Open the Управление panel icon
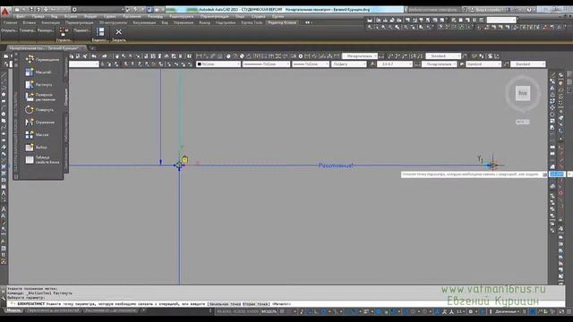 pos(64,32)
